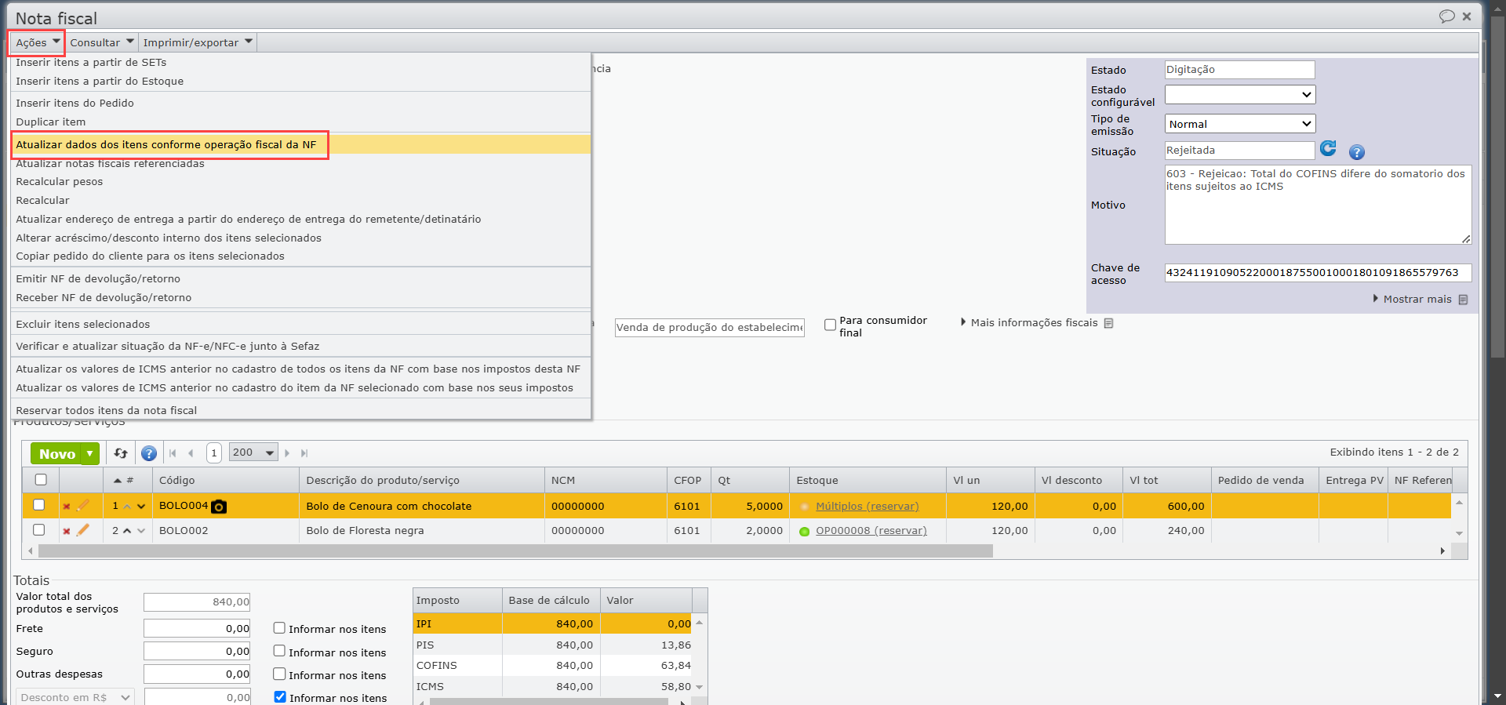Delete the BOLO002 row with red X
Image resolution: width=1506 pixels, height=705 pixels.
(67, 532)
